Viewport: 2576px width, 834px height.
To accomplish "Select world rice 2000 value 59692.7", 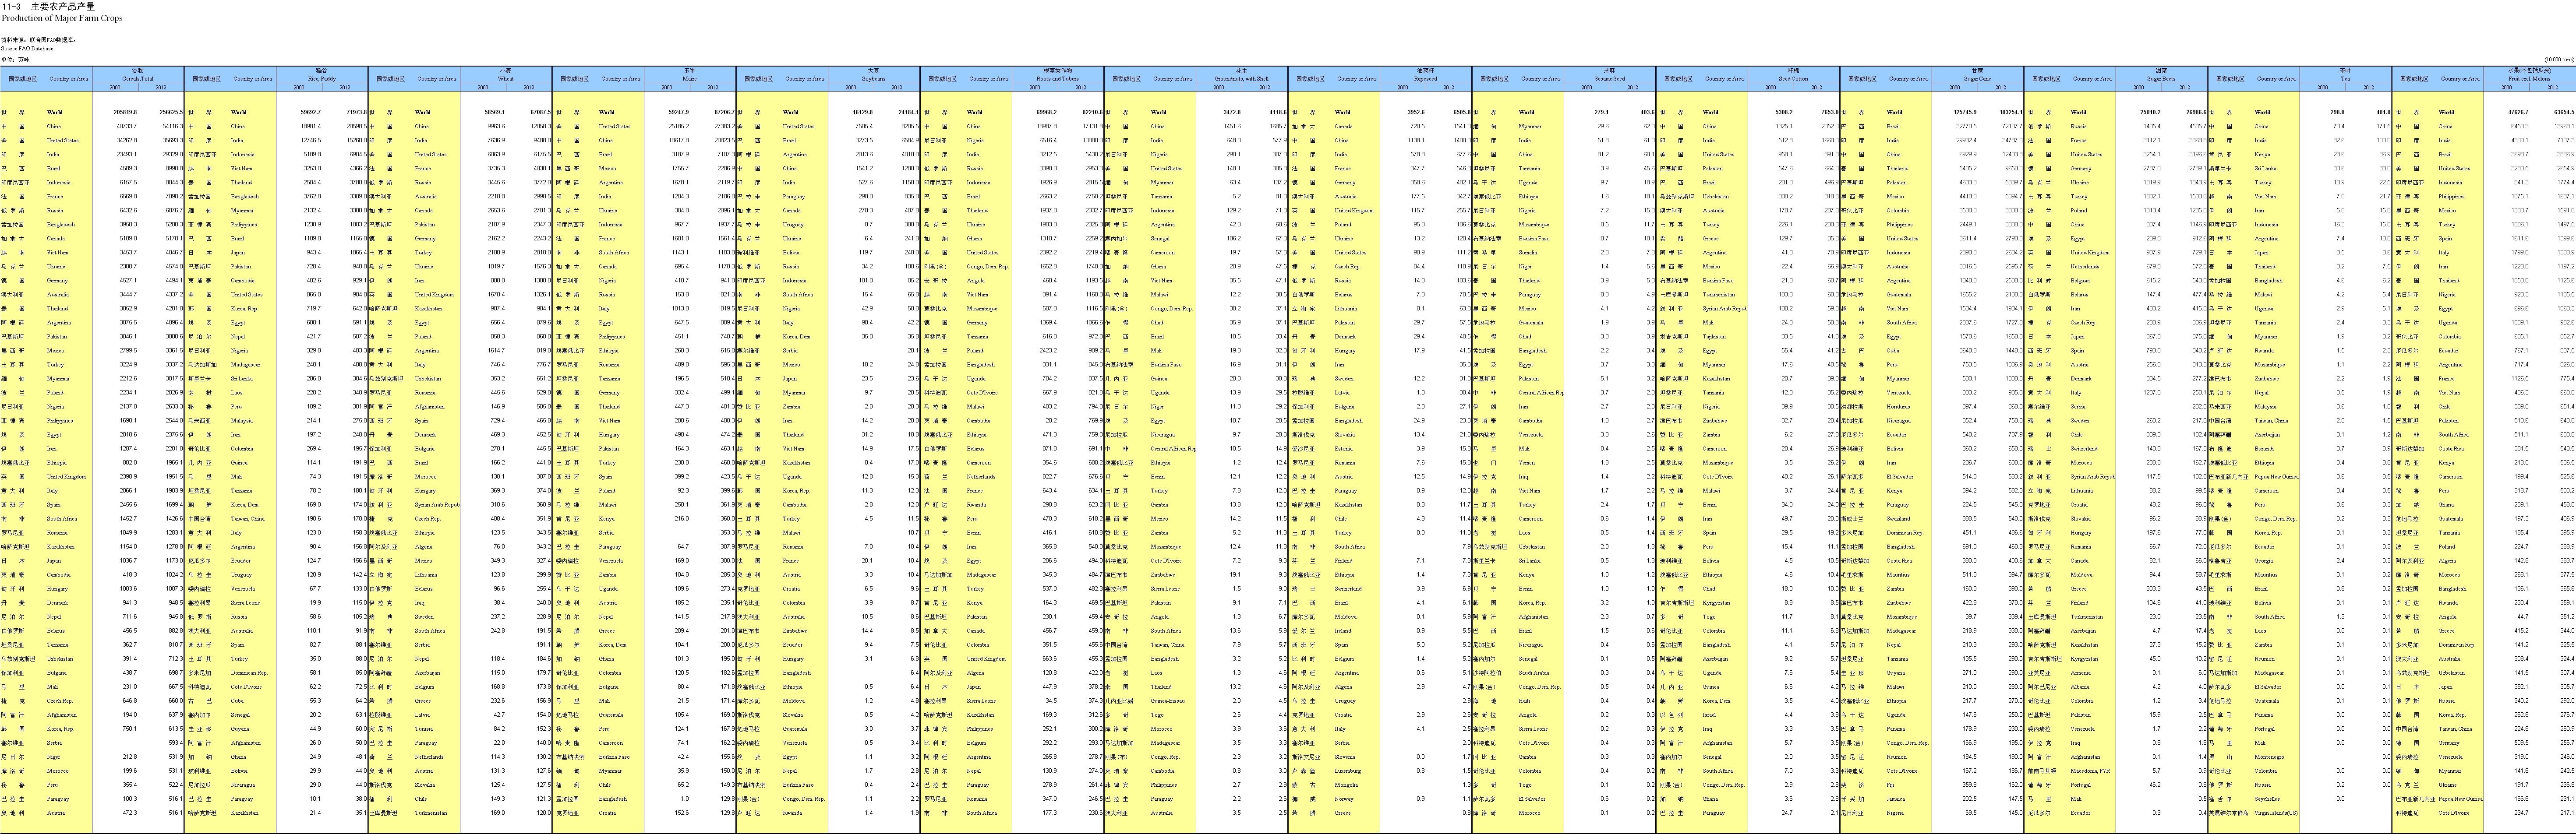I will [310, 112].
